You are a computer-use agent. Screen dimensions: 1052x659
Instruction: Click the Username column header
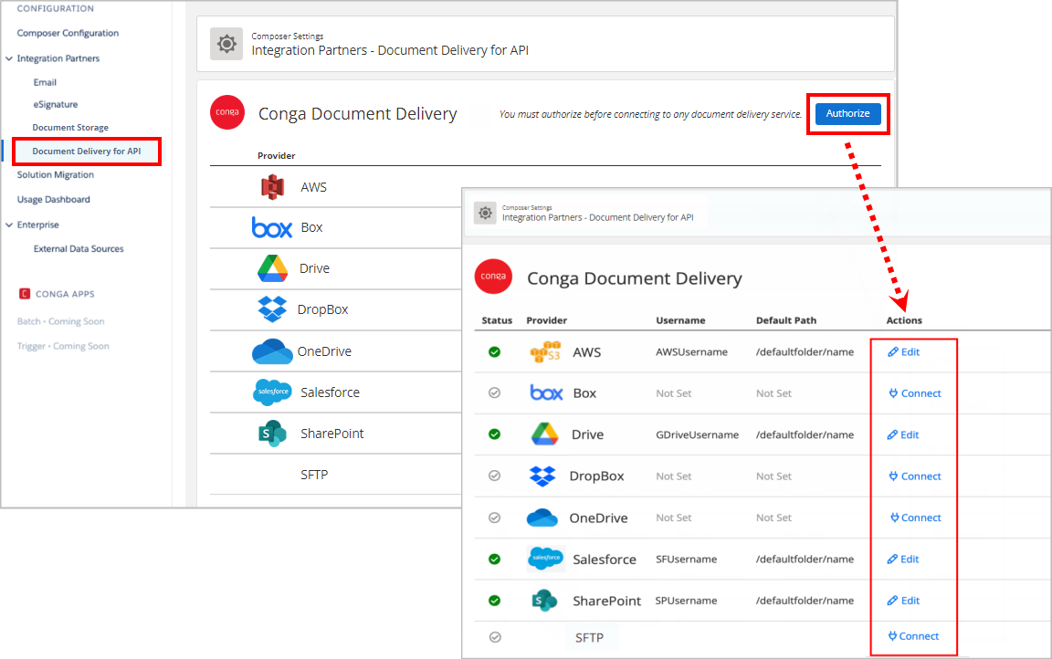tap(680, 320)
